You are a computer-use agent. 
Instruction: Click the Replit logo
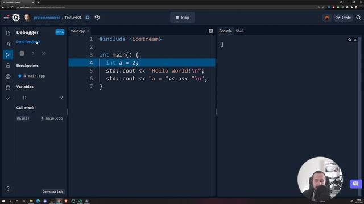tap(16, 18)
